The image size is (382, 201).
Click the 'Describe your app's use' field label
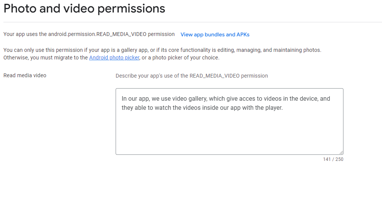(x=192, y=76)
